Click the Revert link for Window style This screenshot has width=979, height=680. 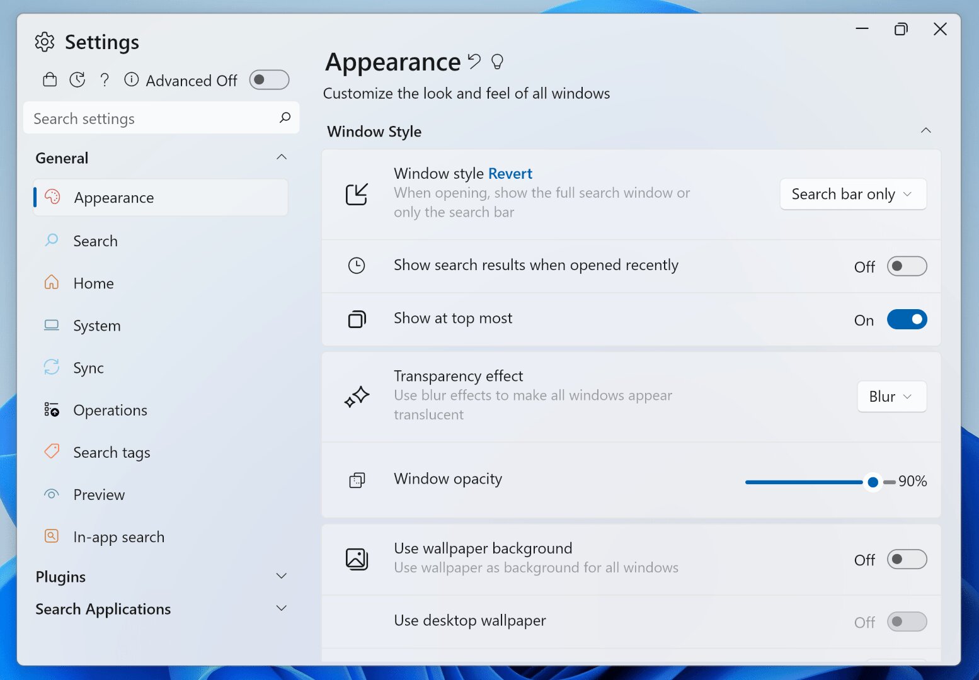[x=510, y=173]
